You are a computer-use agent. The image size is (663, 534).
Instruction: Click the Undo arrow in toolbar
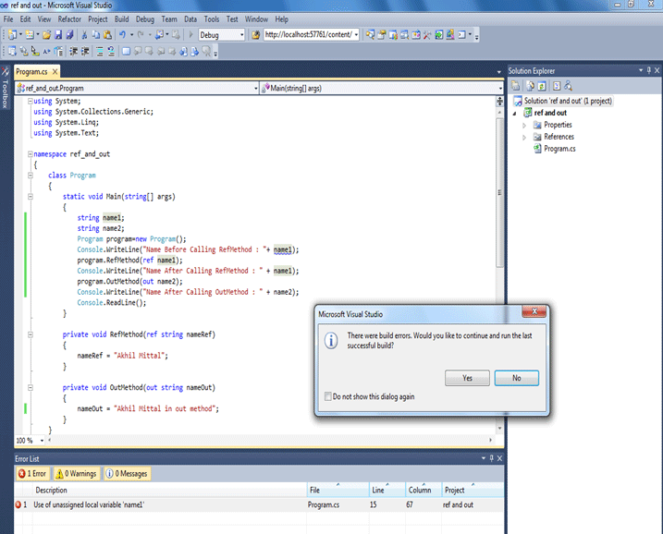pyautogui.click(x=121, y=35)
